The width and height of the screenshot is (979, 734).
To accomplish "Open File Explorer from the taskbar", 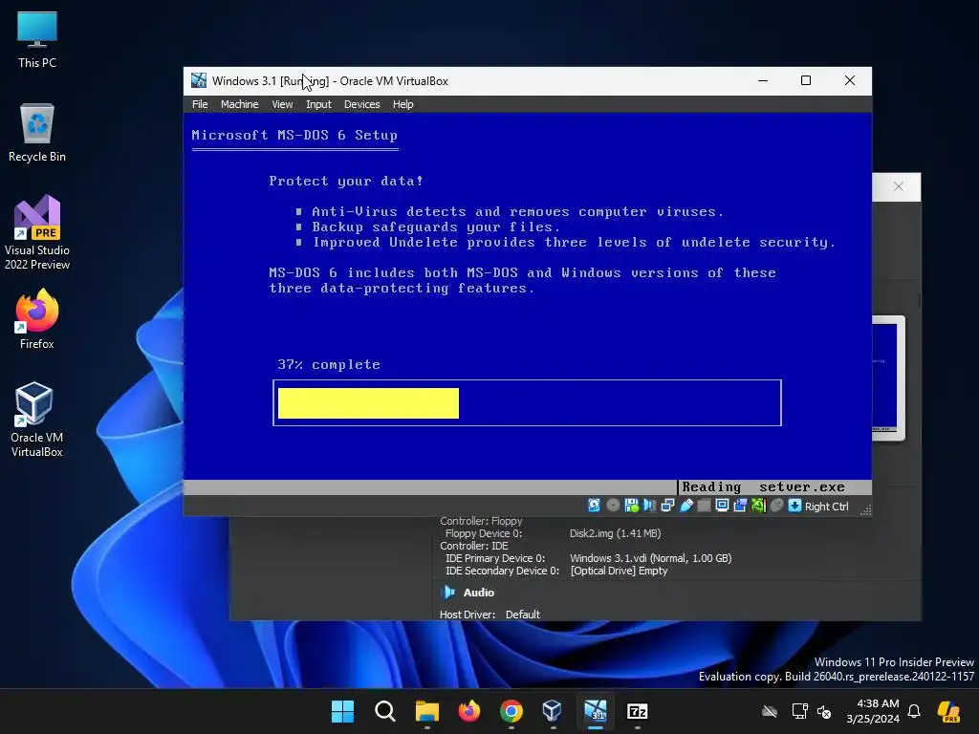I will pos(427,711).
